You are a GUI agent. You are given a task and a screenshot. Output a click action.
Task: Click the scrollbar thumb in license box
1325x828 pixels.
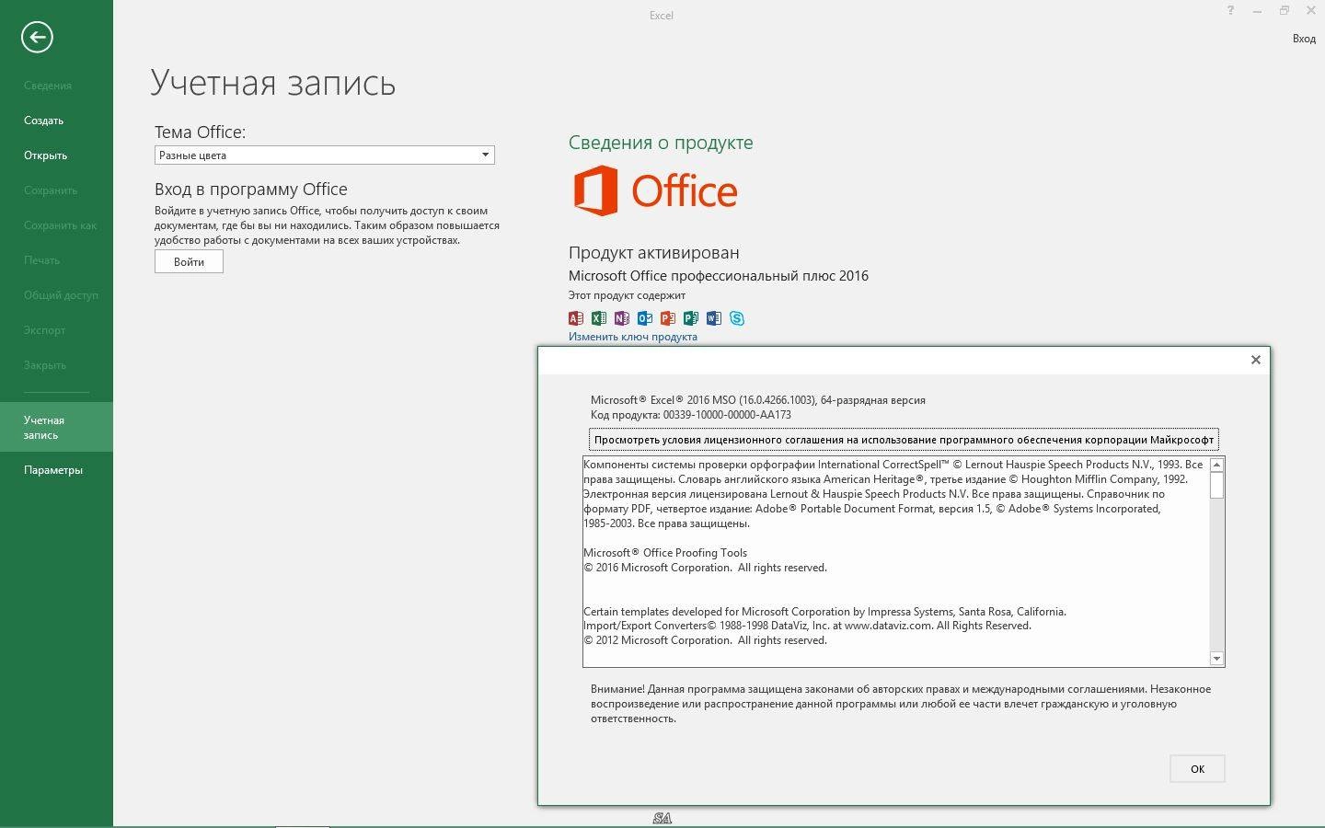click(1216, 485)
